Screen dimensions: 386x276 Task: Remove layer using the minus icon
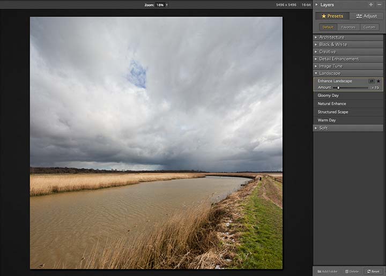click(x=379, y=4)
